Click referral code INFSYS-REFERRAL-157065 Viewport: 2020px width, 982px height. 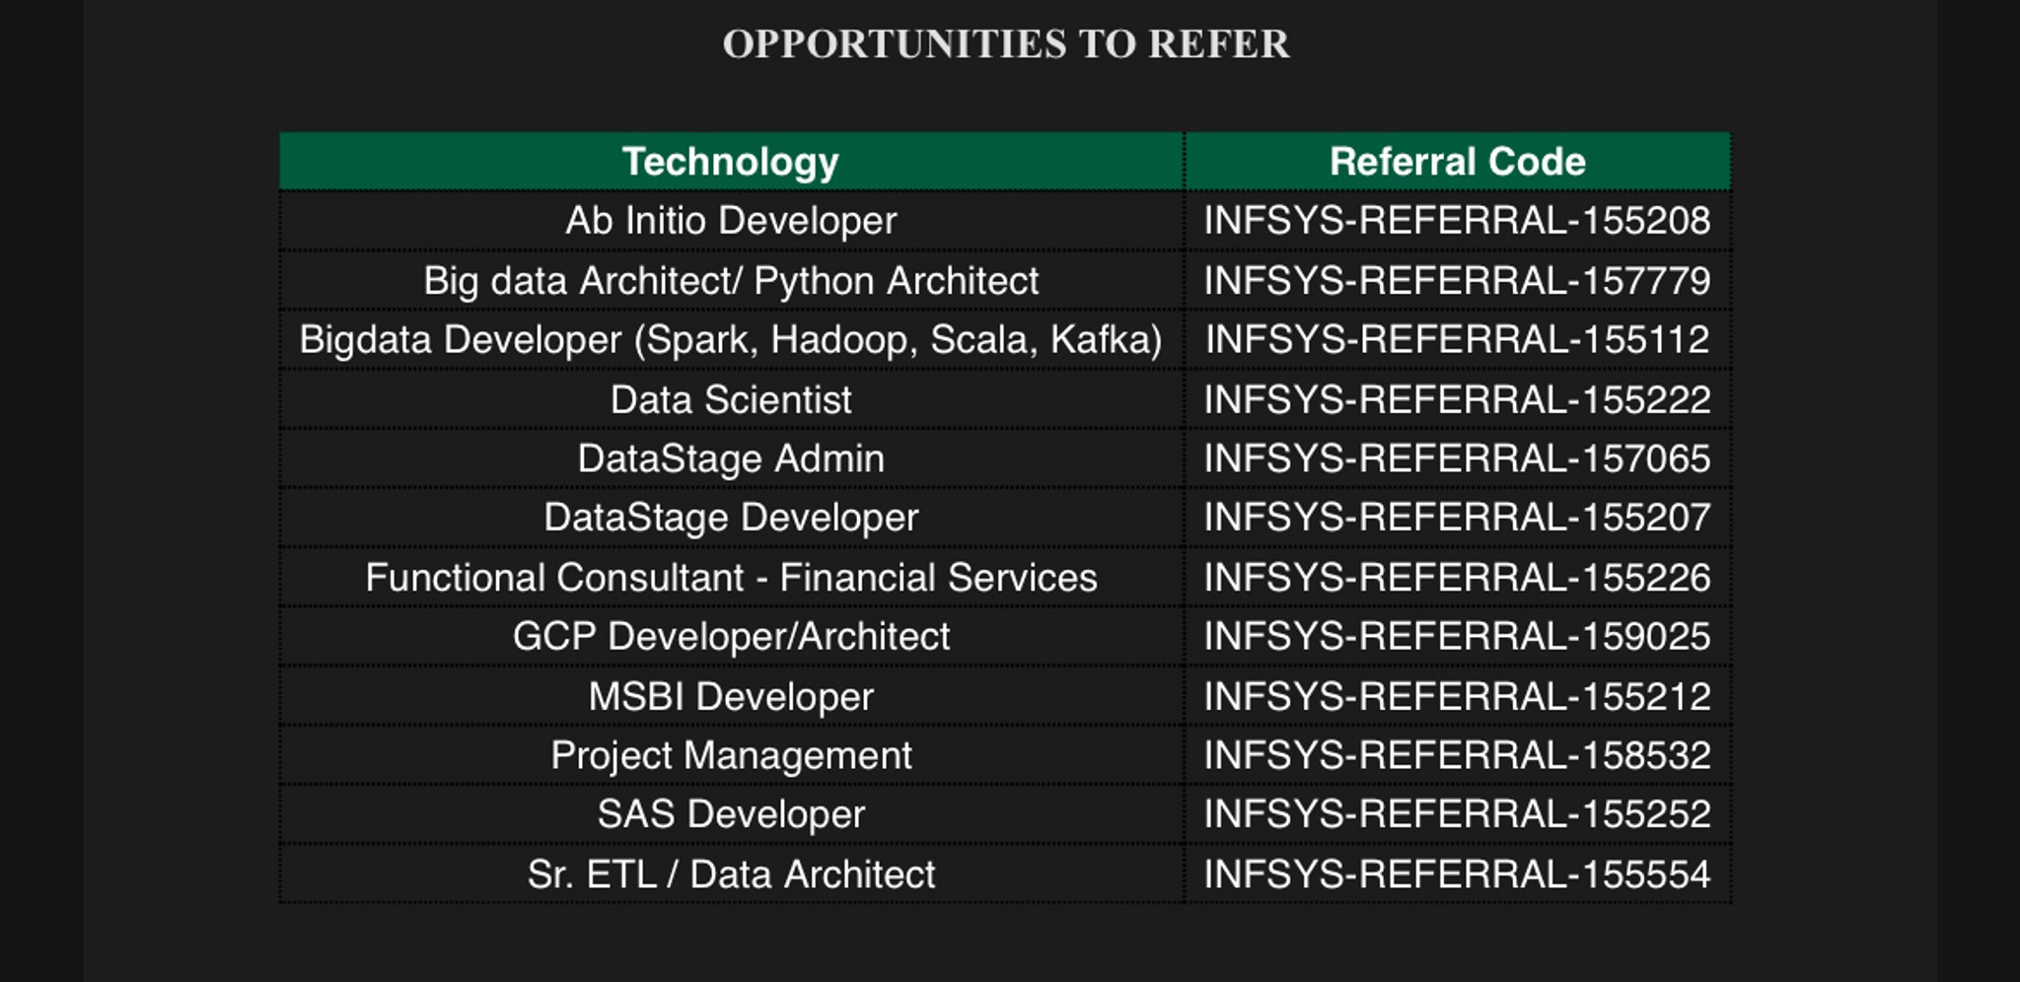[1457, 458]
